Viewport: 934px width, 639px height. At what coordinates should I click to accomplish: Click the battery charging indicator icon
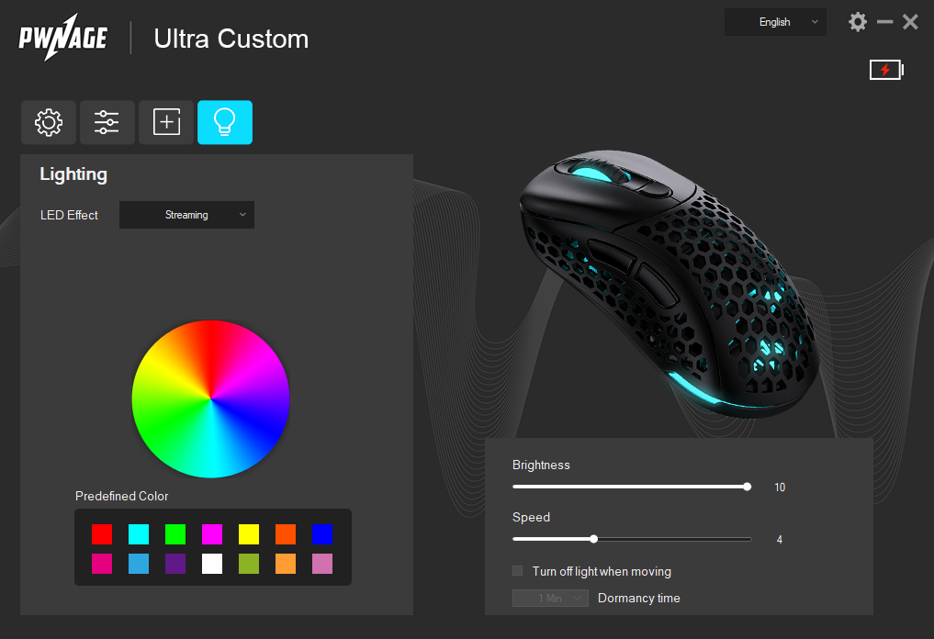pyautogui.click(x=886, y=70)
